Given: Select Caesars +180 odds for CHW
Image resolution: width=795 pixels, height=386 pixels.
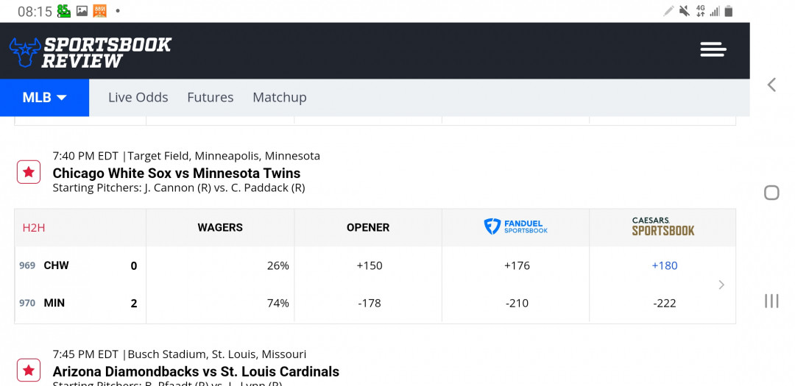Looking at the screenshot, I should 664,265.
